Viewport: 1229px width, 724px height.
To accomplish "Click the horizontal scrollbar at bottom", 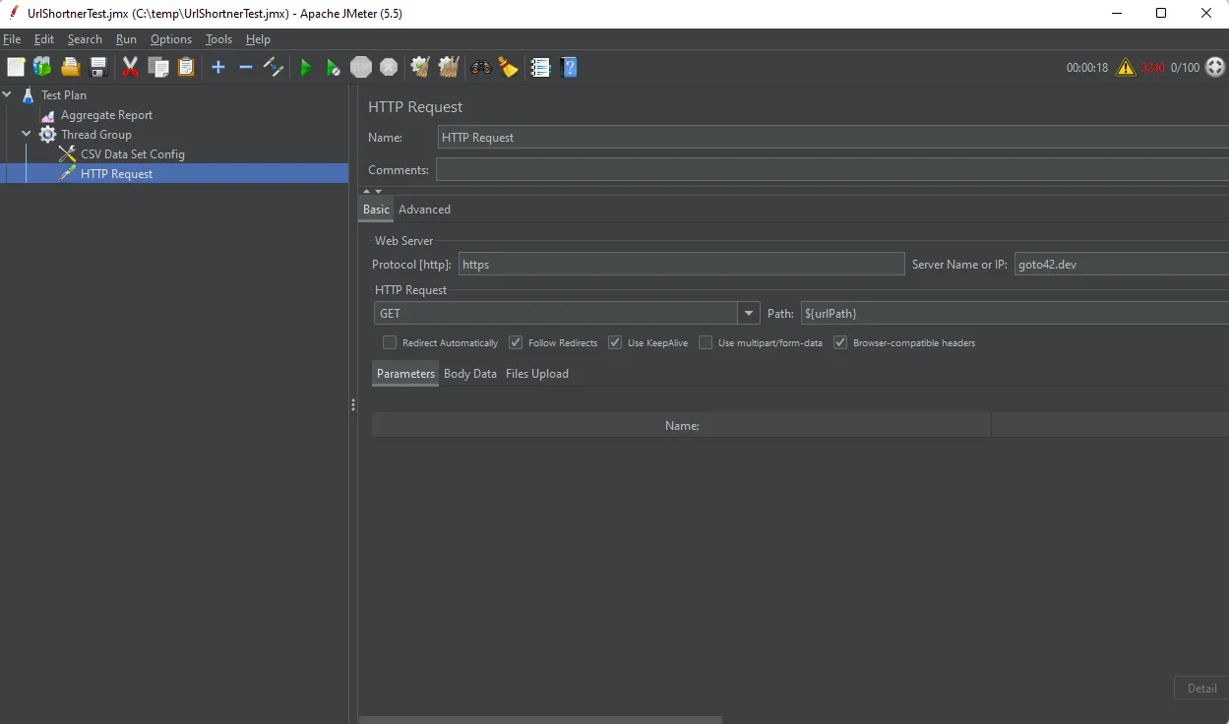I will click(541, 720).
